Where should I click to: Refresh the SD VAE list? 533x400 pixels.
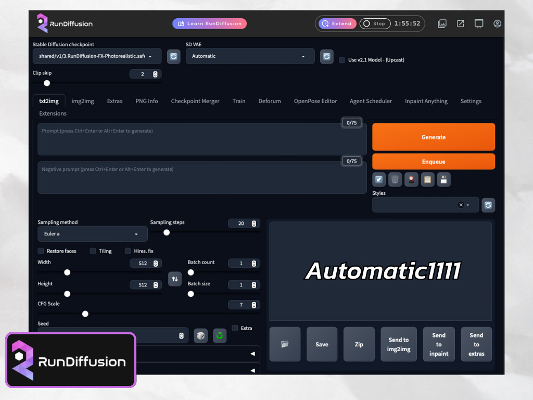coord(327,56)
